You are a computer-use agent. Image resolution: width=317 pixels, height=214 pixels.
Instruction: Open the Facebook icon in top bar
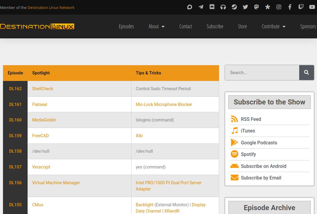[x=290, y=7]
